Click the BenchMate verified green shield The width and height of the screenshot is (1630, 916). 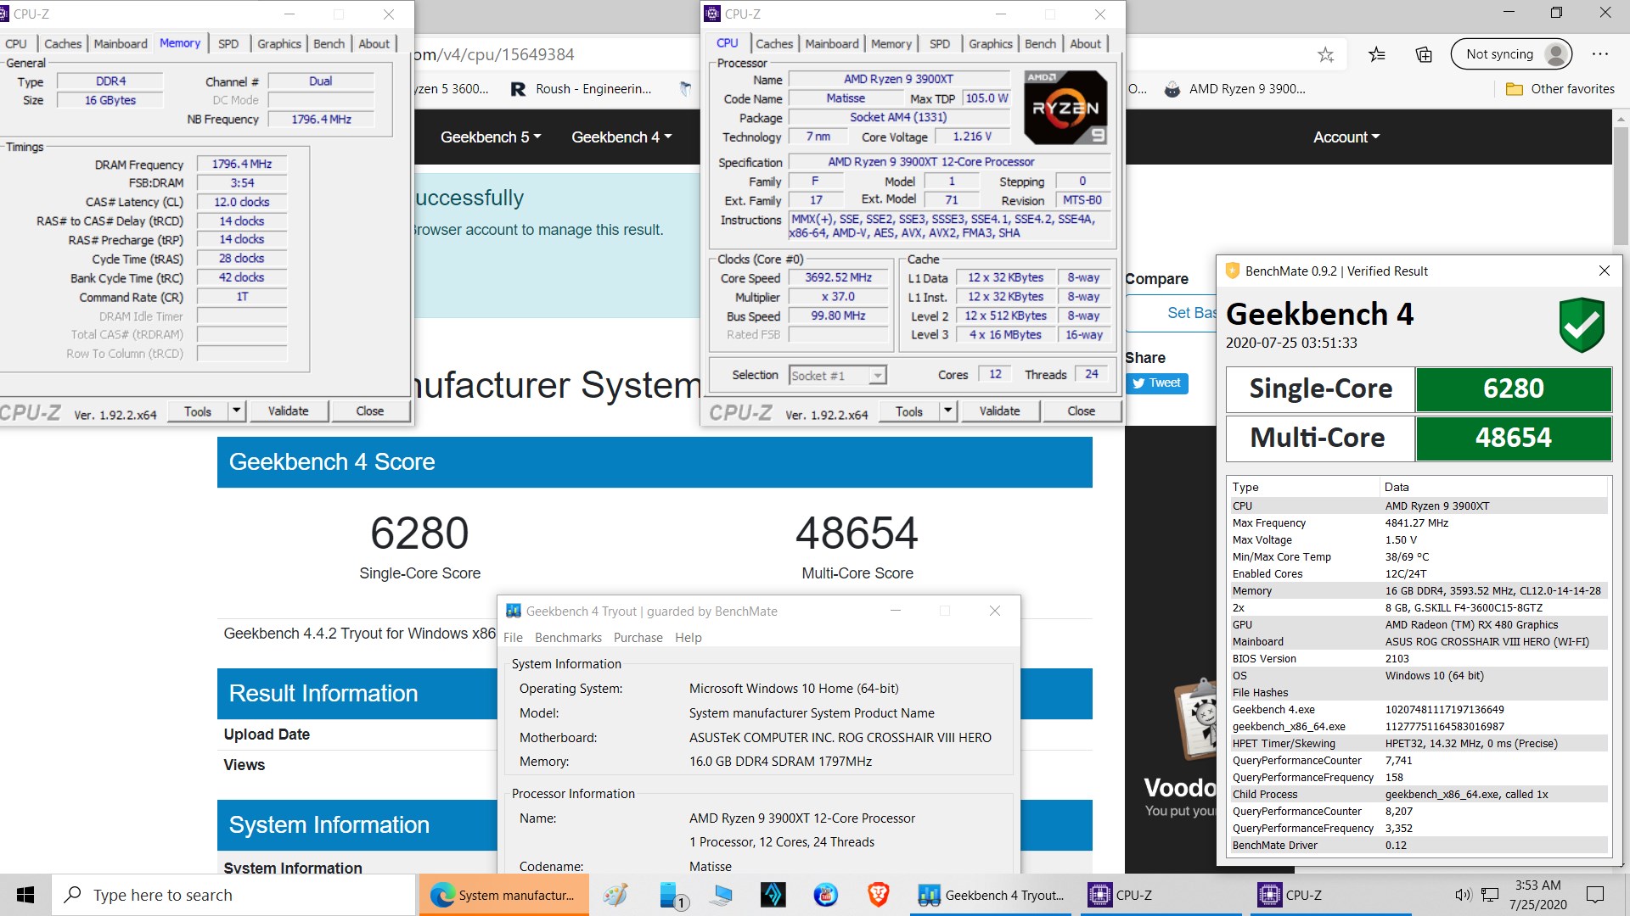coord(1582,325)
